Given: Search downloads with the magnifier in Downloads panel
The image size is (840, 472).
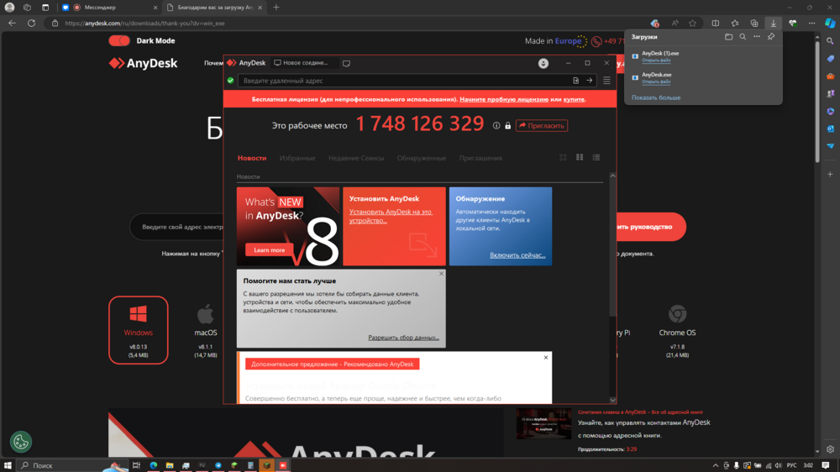Looking at the screenshot, I should coord(743,37).
